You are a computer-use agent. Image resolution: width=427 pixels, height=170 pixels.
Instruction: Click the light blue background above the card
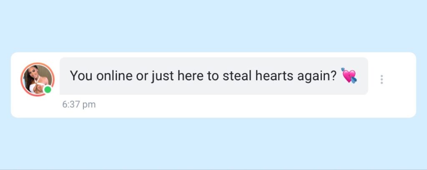pos(213,26)
